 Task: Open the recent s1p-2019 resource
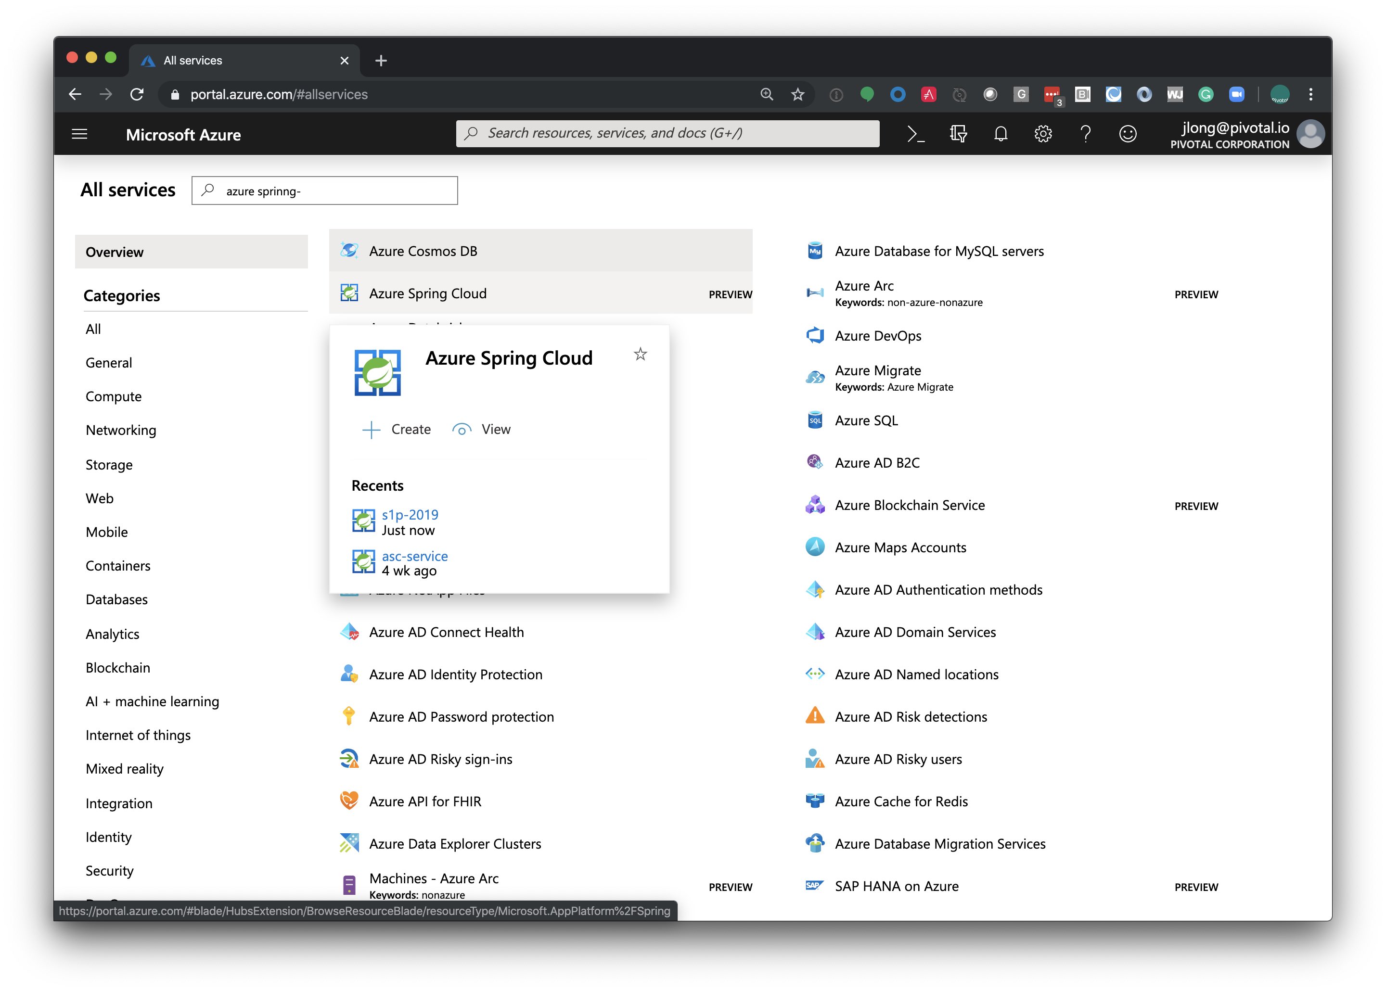pyautogui.click(x=410, y=515)
